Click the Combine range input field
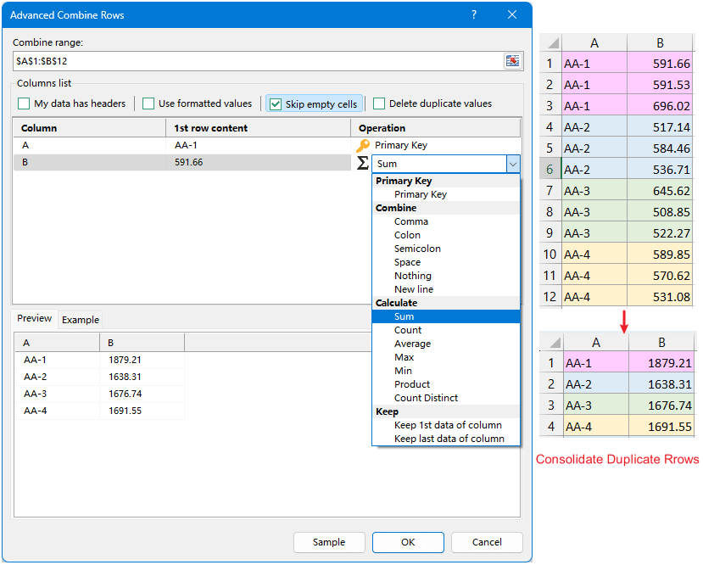 (x=259, y=61)
